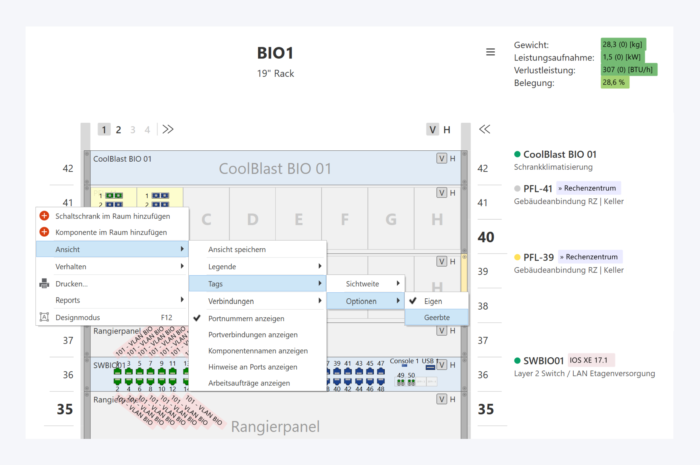Screen dimensions: 700x465
Task: Click the printer icon beside Drucken
Action: (44, 284)
